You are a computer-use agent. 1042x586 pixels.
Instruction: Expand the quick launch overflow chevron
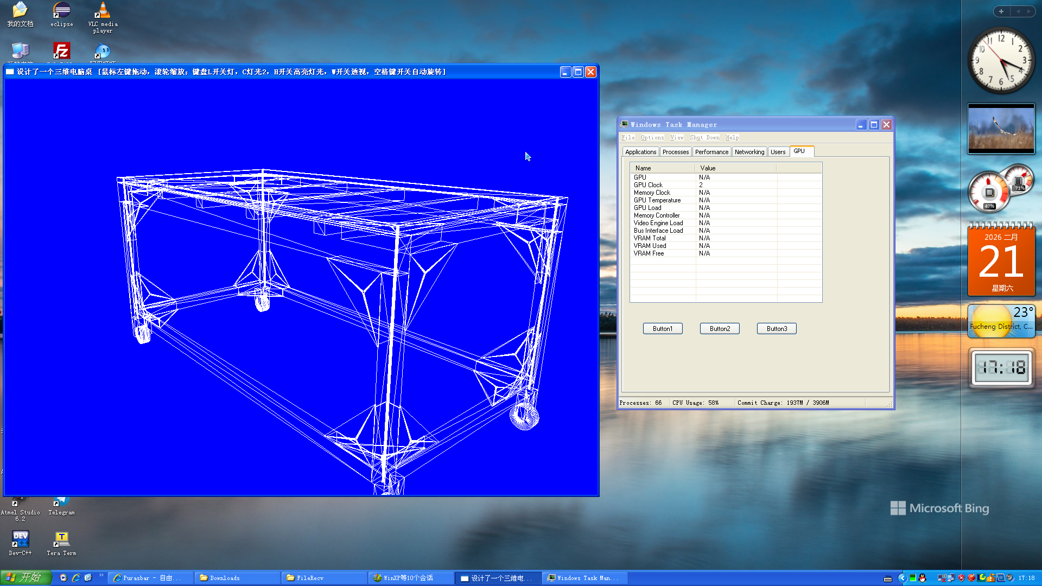[x=101, y=575]
